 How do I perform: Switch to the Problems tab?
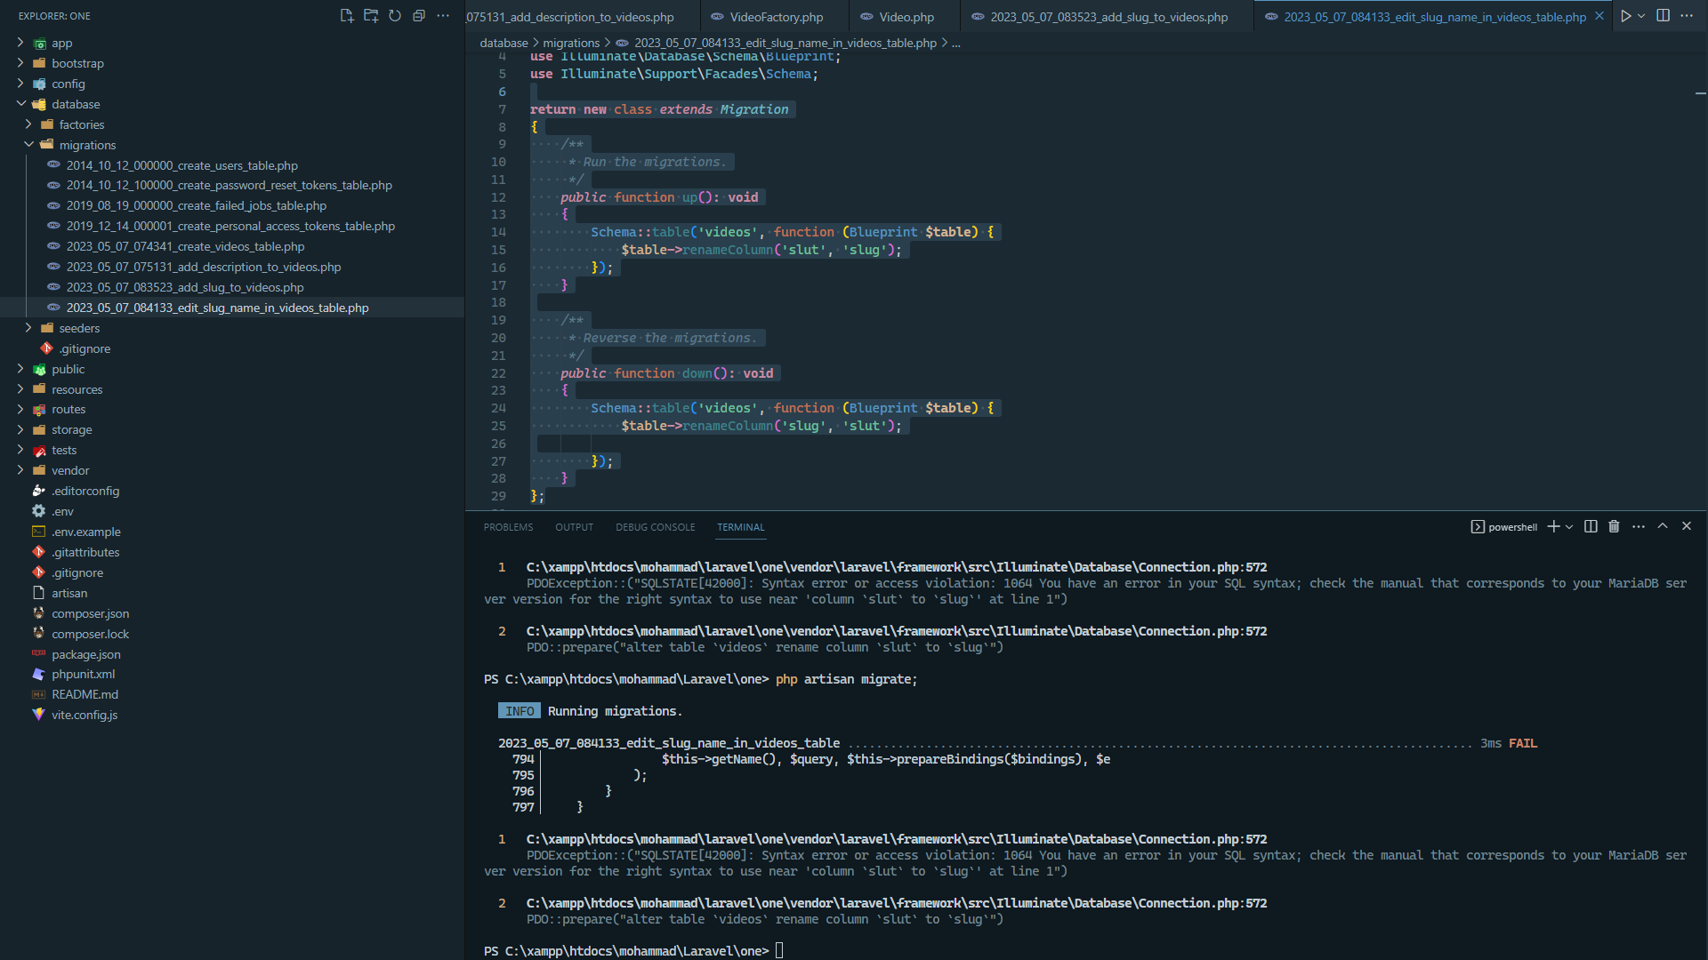pyautogui.click(x=508, y=527)
